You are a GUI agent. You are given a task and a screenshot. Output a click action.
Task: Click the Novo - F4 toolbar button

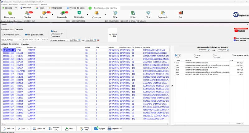[x=8, y=129]
